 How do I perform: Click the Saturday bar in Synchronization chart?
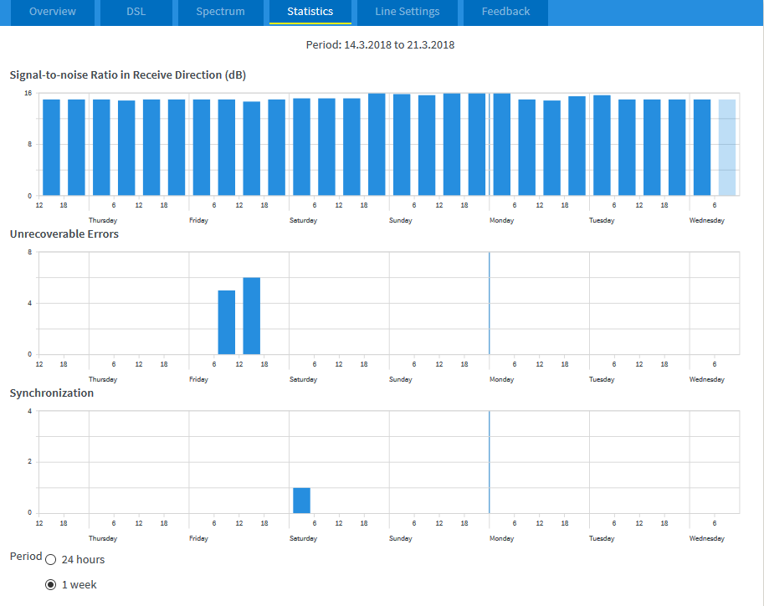(301, 501)
